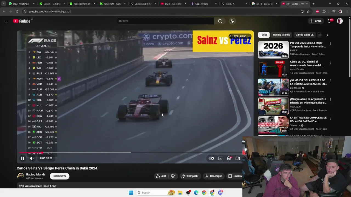Open the tab search dropdown arrow
Image resolution: width=351 pixels, height=197 pixels.
click(x=3, y=4)
